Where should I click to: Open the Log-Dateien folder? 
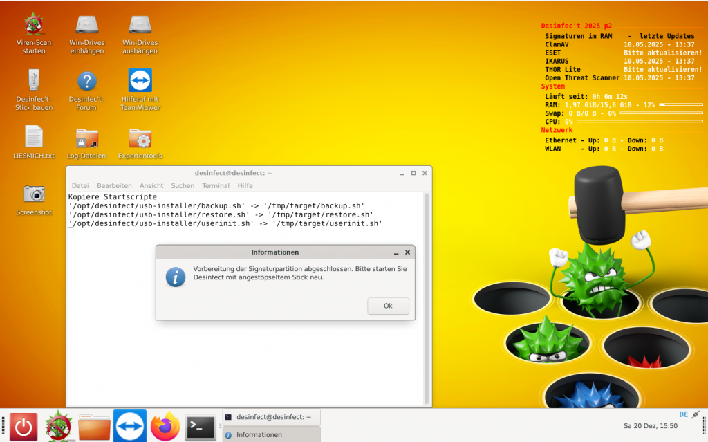(x=86, y=138)
